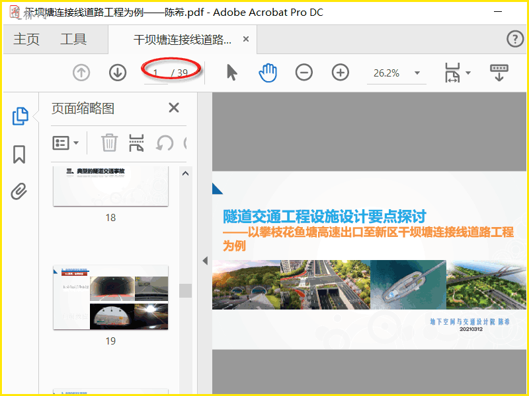
Task: Activate the Hand pan tool
Action: 268,73
